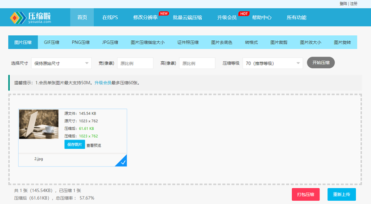Screen dimensions: 371x204
Task: Click 注册 link at top right
Action: click(354, 4)
